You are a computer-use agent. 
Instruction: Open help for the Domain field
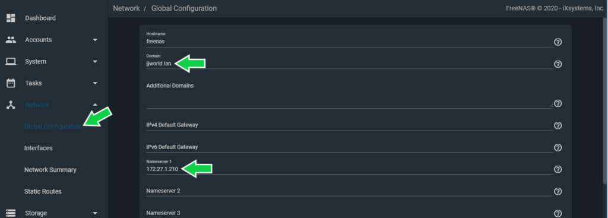(558, 64)
